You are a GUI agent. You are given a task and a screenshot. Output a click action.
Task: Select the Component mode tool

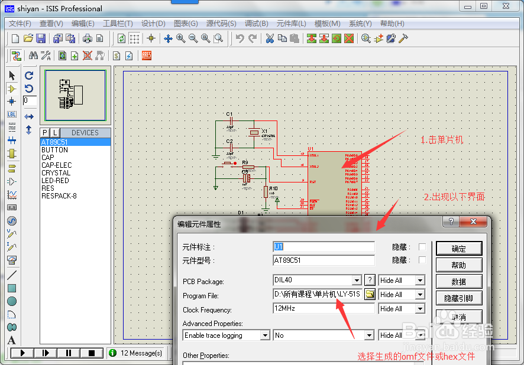coord(12,89)
